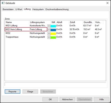
Task: Click the disabled Berechnen button
Action: [x=48, y=92]
